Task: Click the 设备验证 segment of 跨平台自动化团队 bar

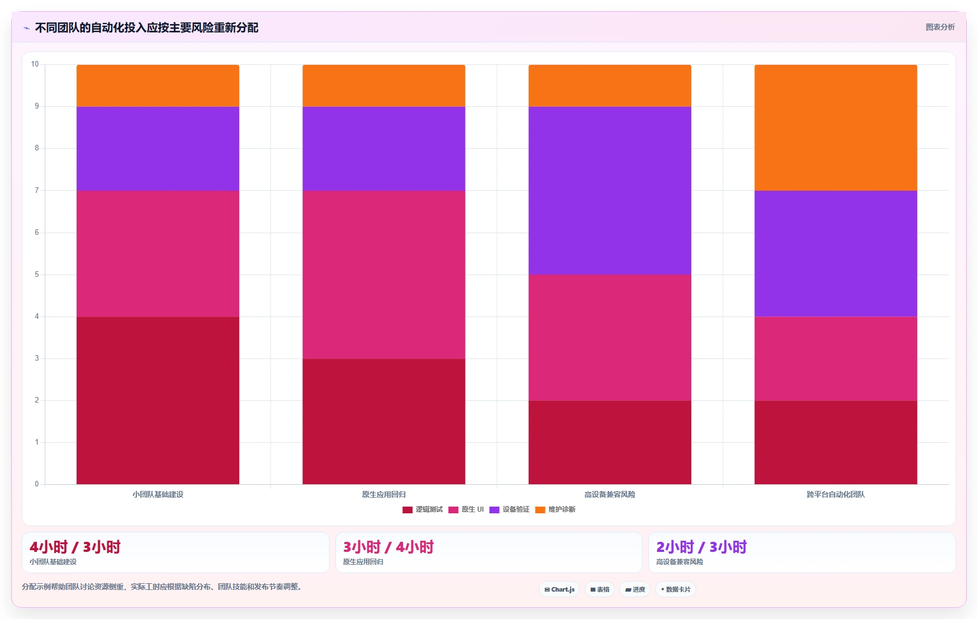Action: click(x=835, y=254)
